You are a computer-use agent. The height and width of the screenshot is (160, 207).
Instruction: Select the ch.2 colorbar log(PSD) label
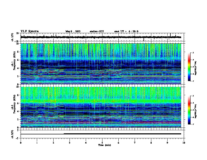pyautogui.click(x=195, y=111)
